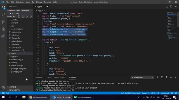The width and height of the screenshot is (179, 100).
Task: Click Ln 7, Col 1 position indicator
Action: (130, 93)
